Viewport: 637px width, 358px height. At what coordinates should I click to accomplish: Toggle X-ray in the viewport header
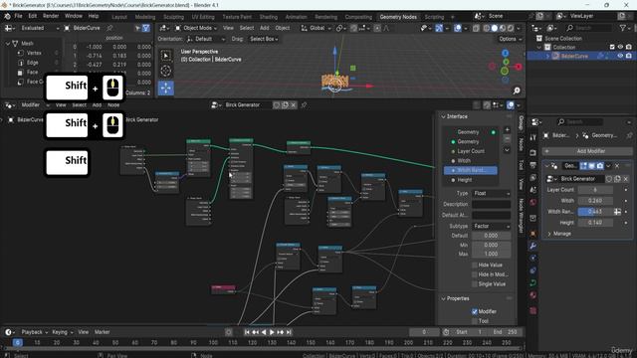click(476, 28)
